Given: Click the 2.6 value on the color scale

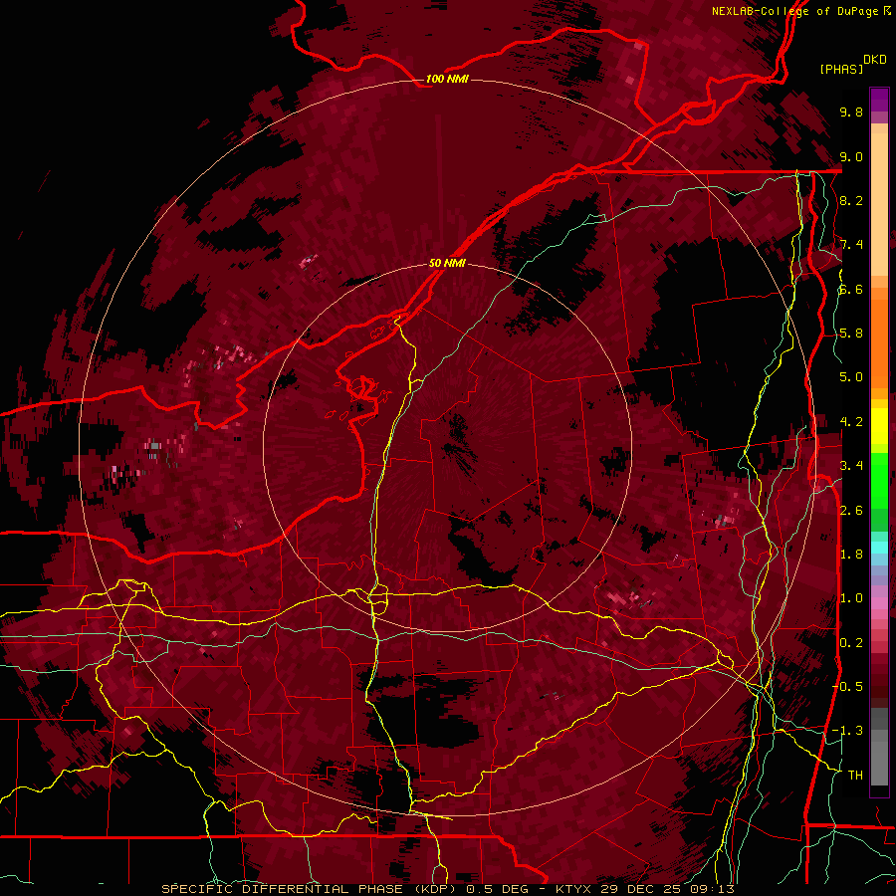Looking at the screenshot, I should click(x=851, y=511).
